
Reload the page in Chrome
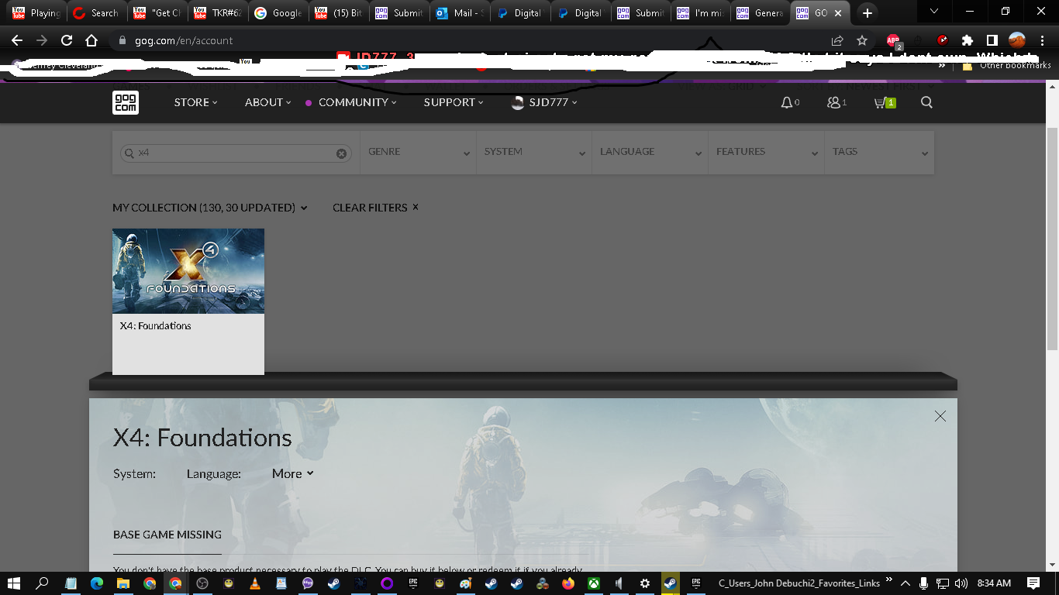click(x=67, y=40)
